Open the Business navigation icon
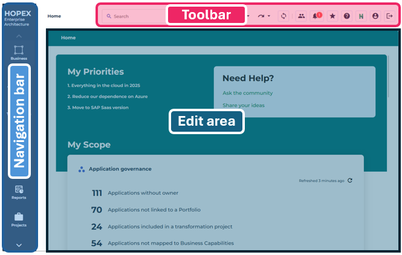Viewport: 402px width, 255px height. (x=19, y=53)
